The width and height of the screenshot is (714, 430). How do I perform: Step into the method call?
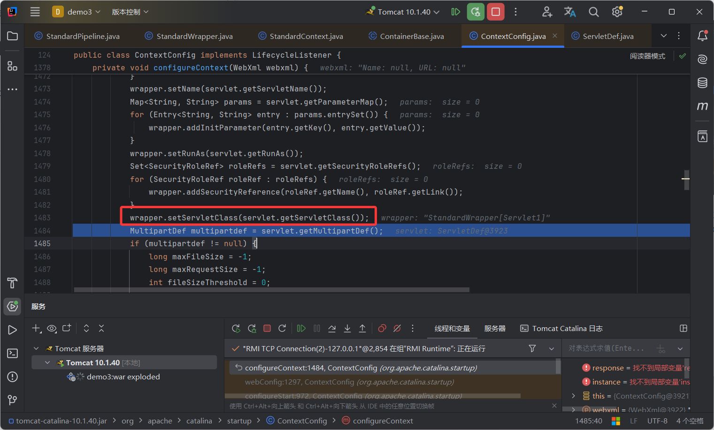[347, 328]
